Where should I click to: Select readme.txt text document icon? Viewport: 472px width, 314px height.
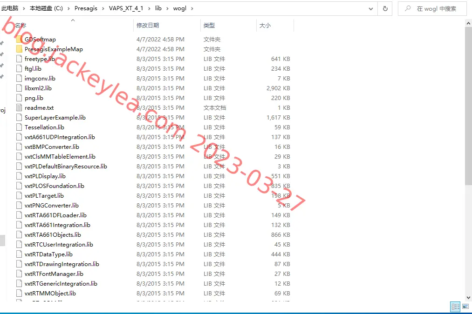tap(19, 107)
